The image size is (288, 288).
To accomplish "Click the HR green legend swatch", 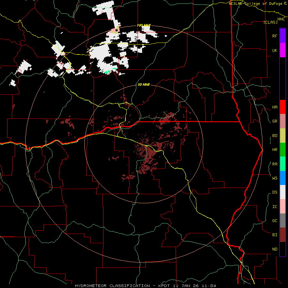I will pyautogui.click(x=283, y=150).
